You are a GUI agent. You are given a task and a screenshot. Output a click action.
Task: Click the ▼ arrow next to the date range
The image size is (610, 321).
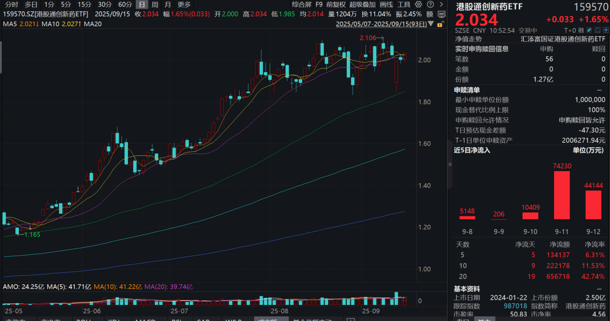click(430, 23)
